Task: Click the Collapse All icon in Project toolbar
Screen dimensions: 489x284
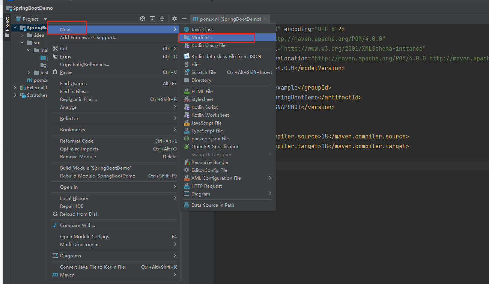Action: [x=162, y=19]
